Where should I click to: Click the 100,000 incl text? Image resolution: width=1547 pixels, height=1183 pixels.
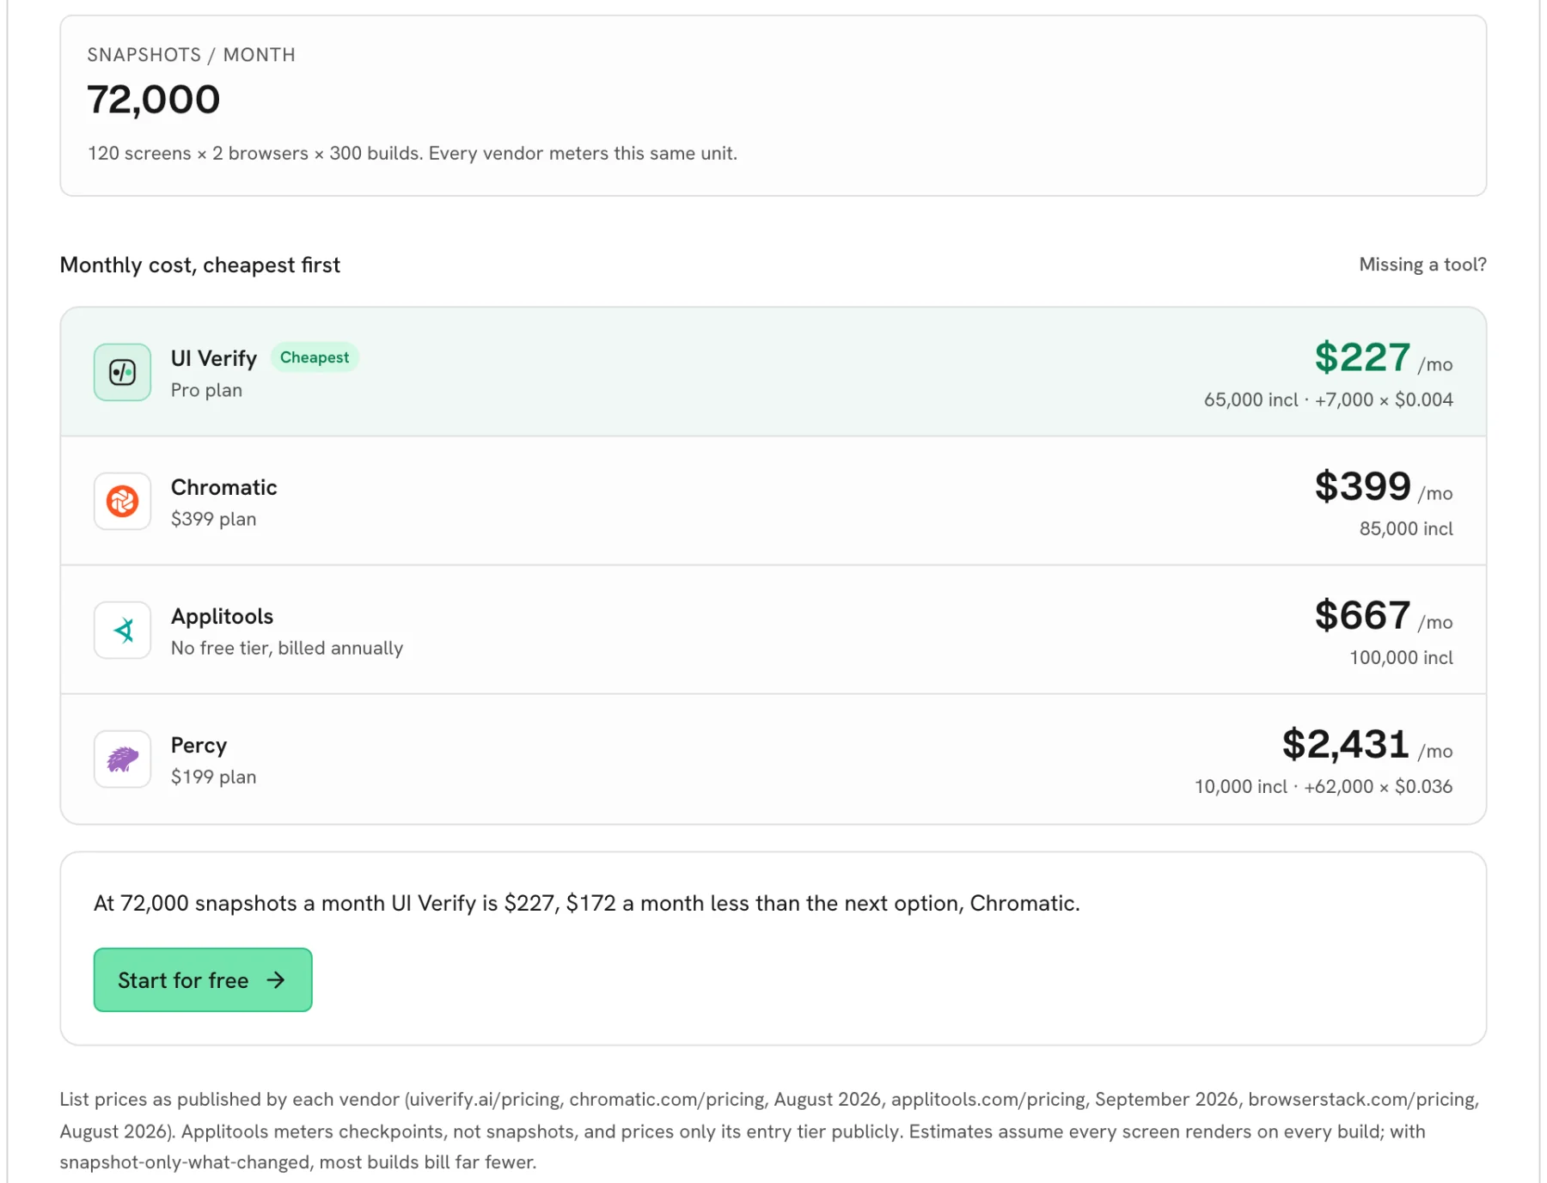pyautogui.click(x=1401, y=657)
